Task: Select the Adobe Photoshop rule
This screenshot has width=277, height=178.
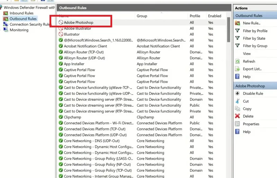Action: tap(79, 23)
